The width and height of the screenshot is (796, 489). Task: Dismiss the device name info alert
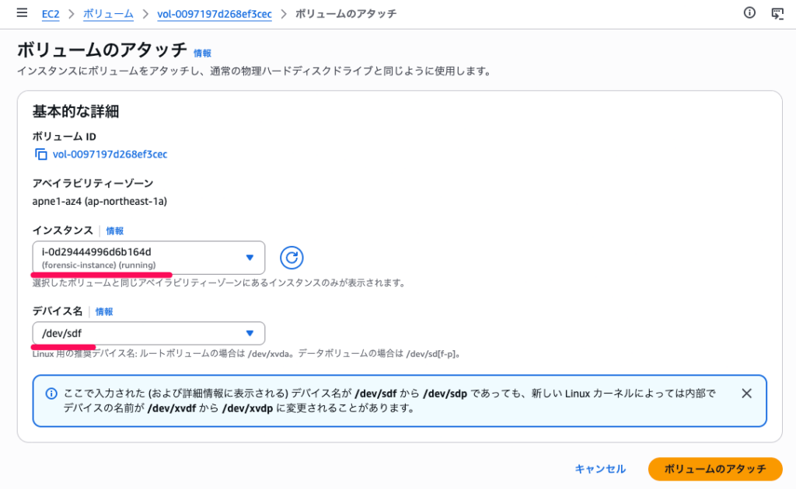(x=746, y=394)
